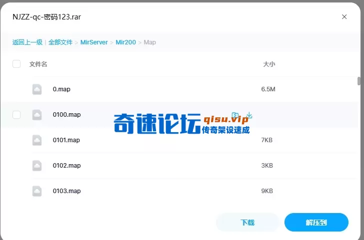Viewport: 364px width, 240px height.
Task: Click the current Map breadcrumb label
Action: pos(149,42)
